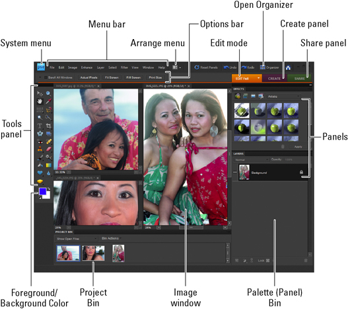Toggle visibility eye of Background layer
This screenshot has width=348, height=309.
235,173
